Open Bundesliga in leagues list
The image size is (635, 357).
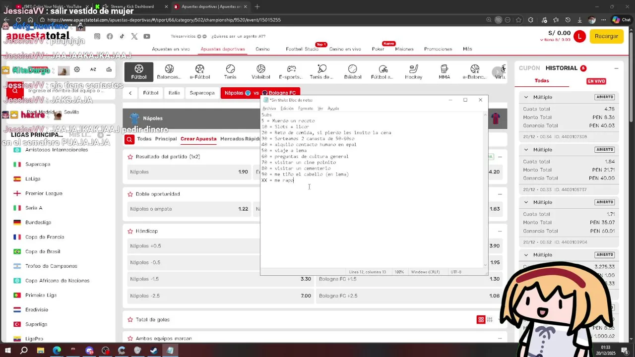[38, 222]
